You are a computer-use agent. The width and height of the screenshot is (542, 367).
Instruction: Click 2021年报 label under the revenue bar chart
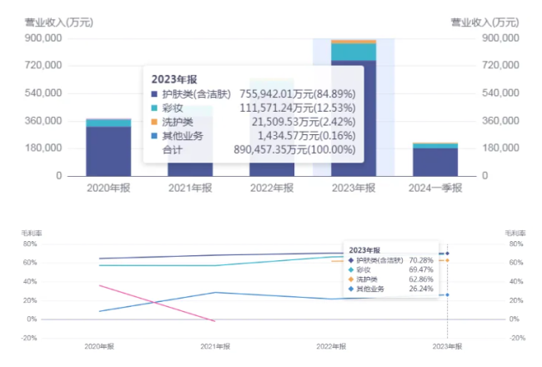[190, 189]
